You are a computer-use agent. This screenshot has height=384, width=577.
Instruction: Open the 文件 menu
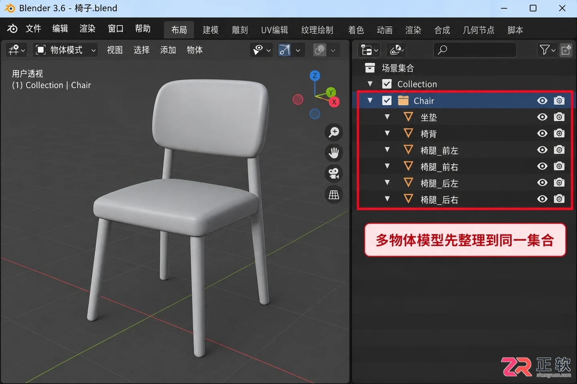tap(33, 29)
